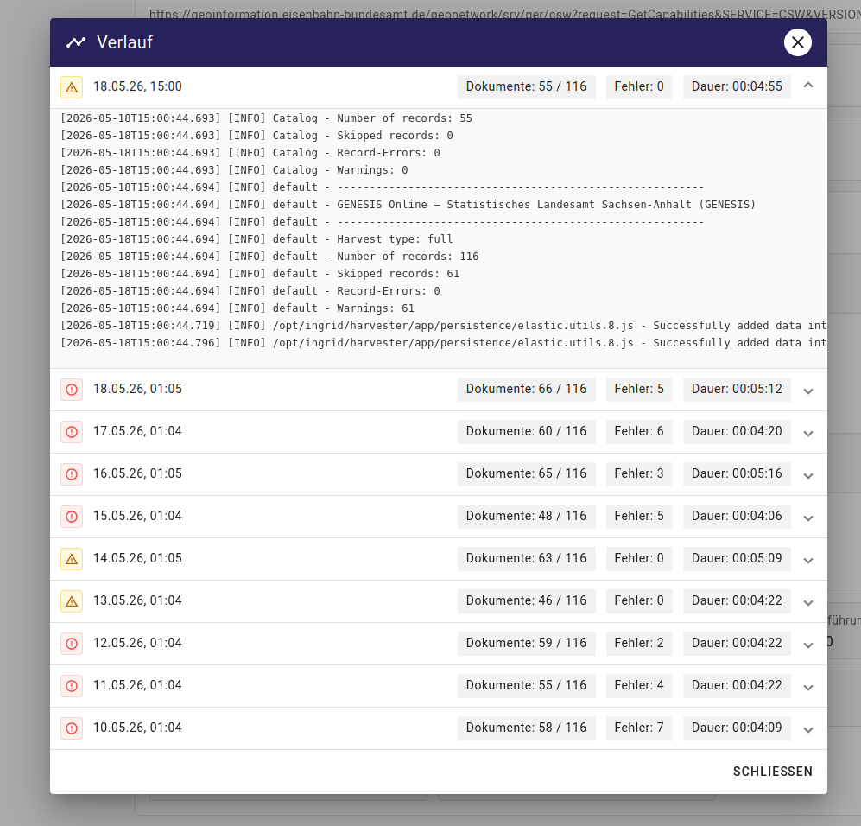Click the 'Fehler: 3' badge
861x826 pixels.
click(x=638, y=473)
